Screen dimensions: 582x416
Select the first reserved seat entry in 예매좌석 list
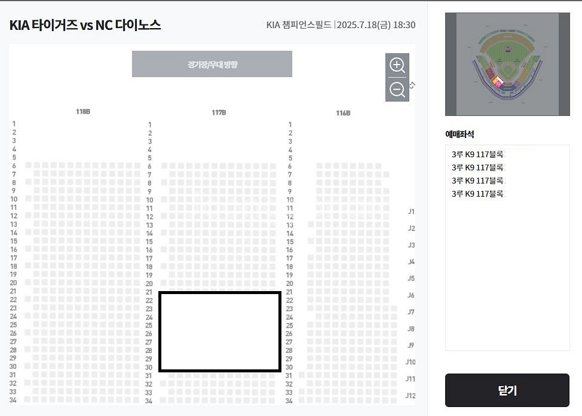(478, 154)
